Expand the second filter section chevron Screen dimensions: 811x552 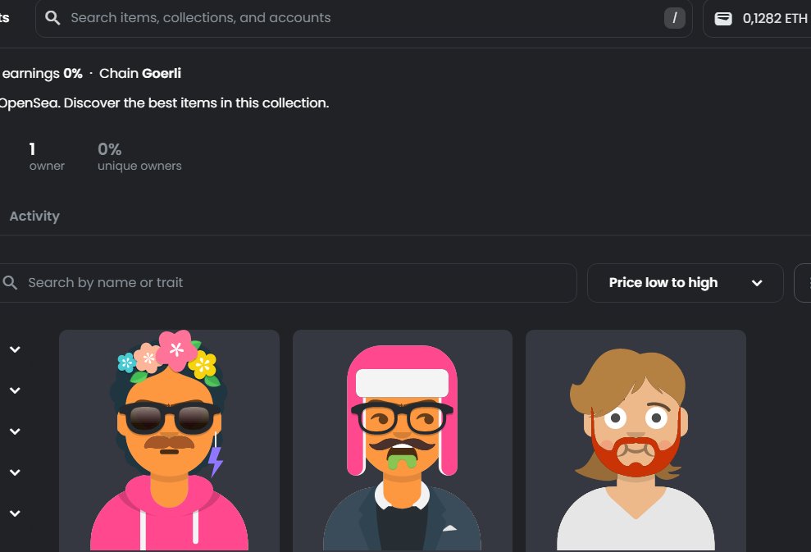tap(15, 390)
